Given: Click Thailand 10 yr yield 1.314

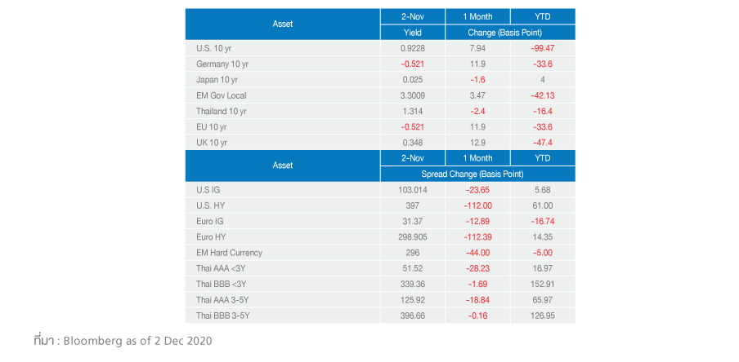Looking at the screenshot, I should pos(413,111).
